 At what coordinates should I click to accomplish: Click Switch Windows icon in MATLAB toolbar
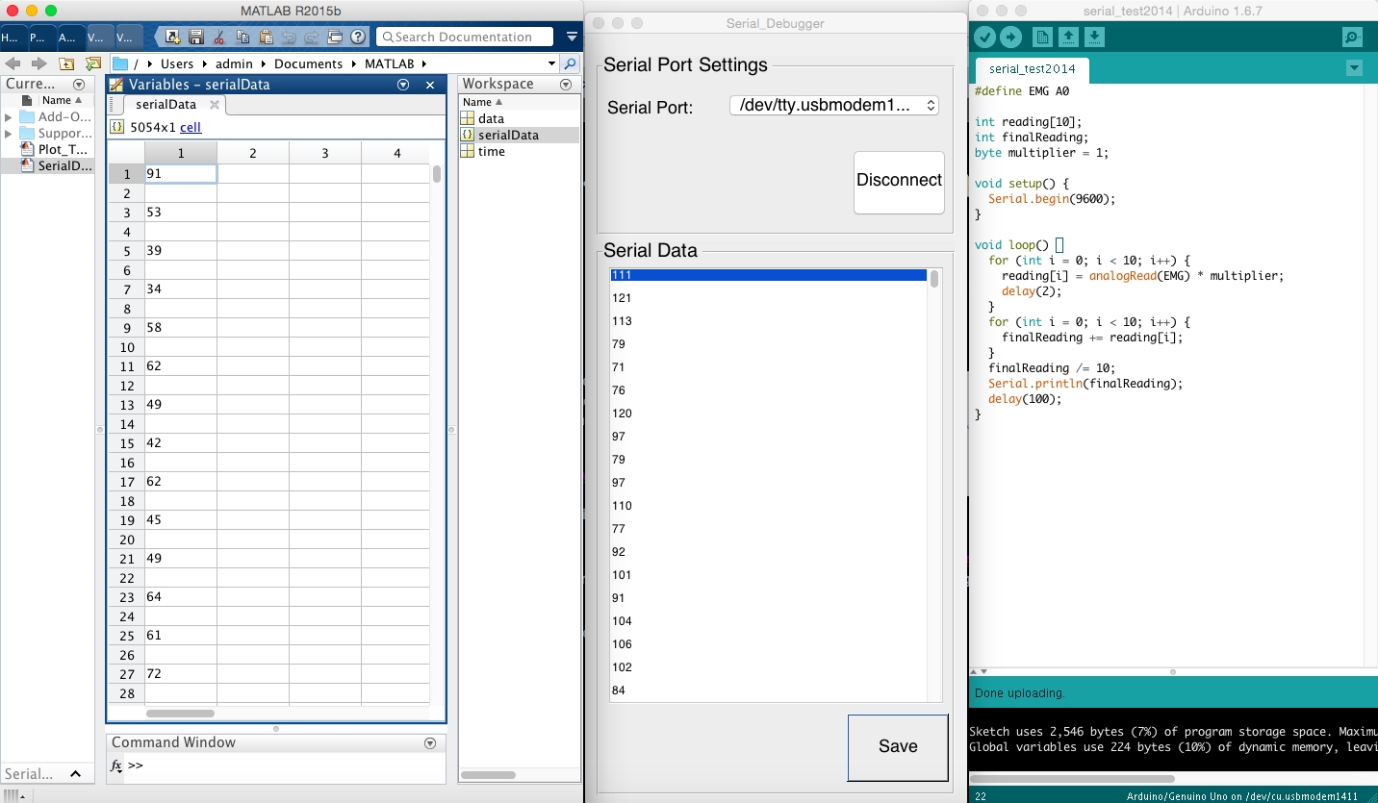click(335, 37)
